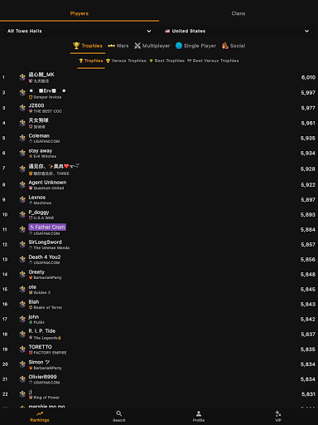This screenshot has height=425, width=318.
Task: Open Coleman's player row
Action: click(159, 138)
